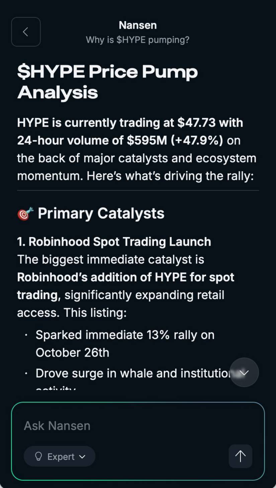
Task: Click the $595M volume figure
Action: pos(147,140)
